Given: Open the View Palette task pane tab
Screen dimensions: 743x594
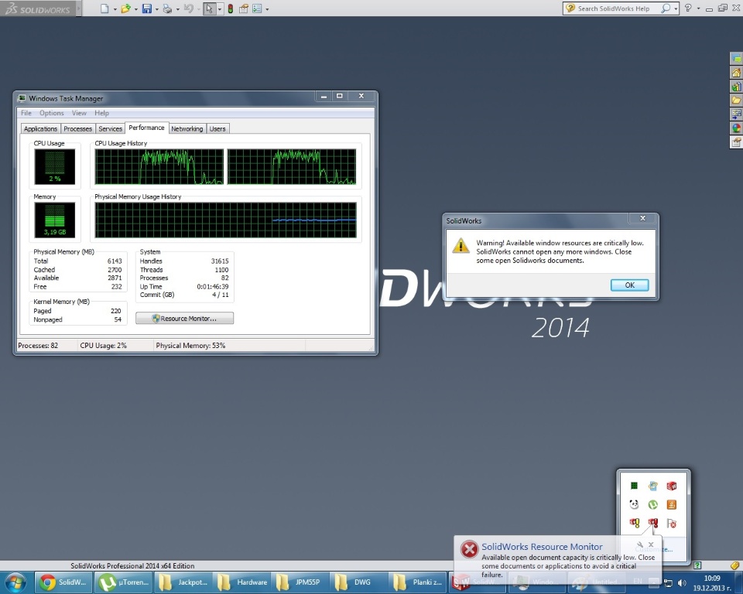Looking at the screenshot, I should [736, 114].
